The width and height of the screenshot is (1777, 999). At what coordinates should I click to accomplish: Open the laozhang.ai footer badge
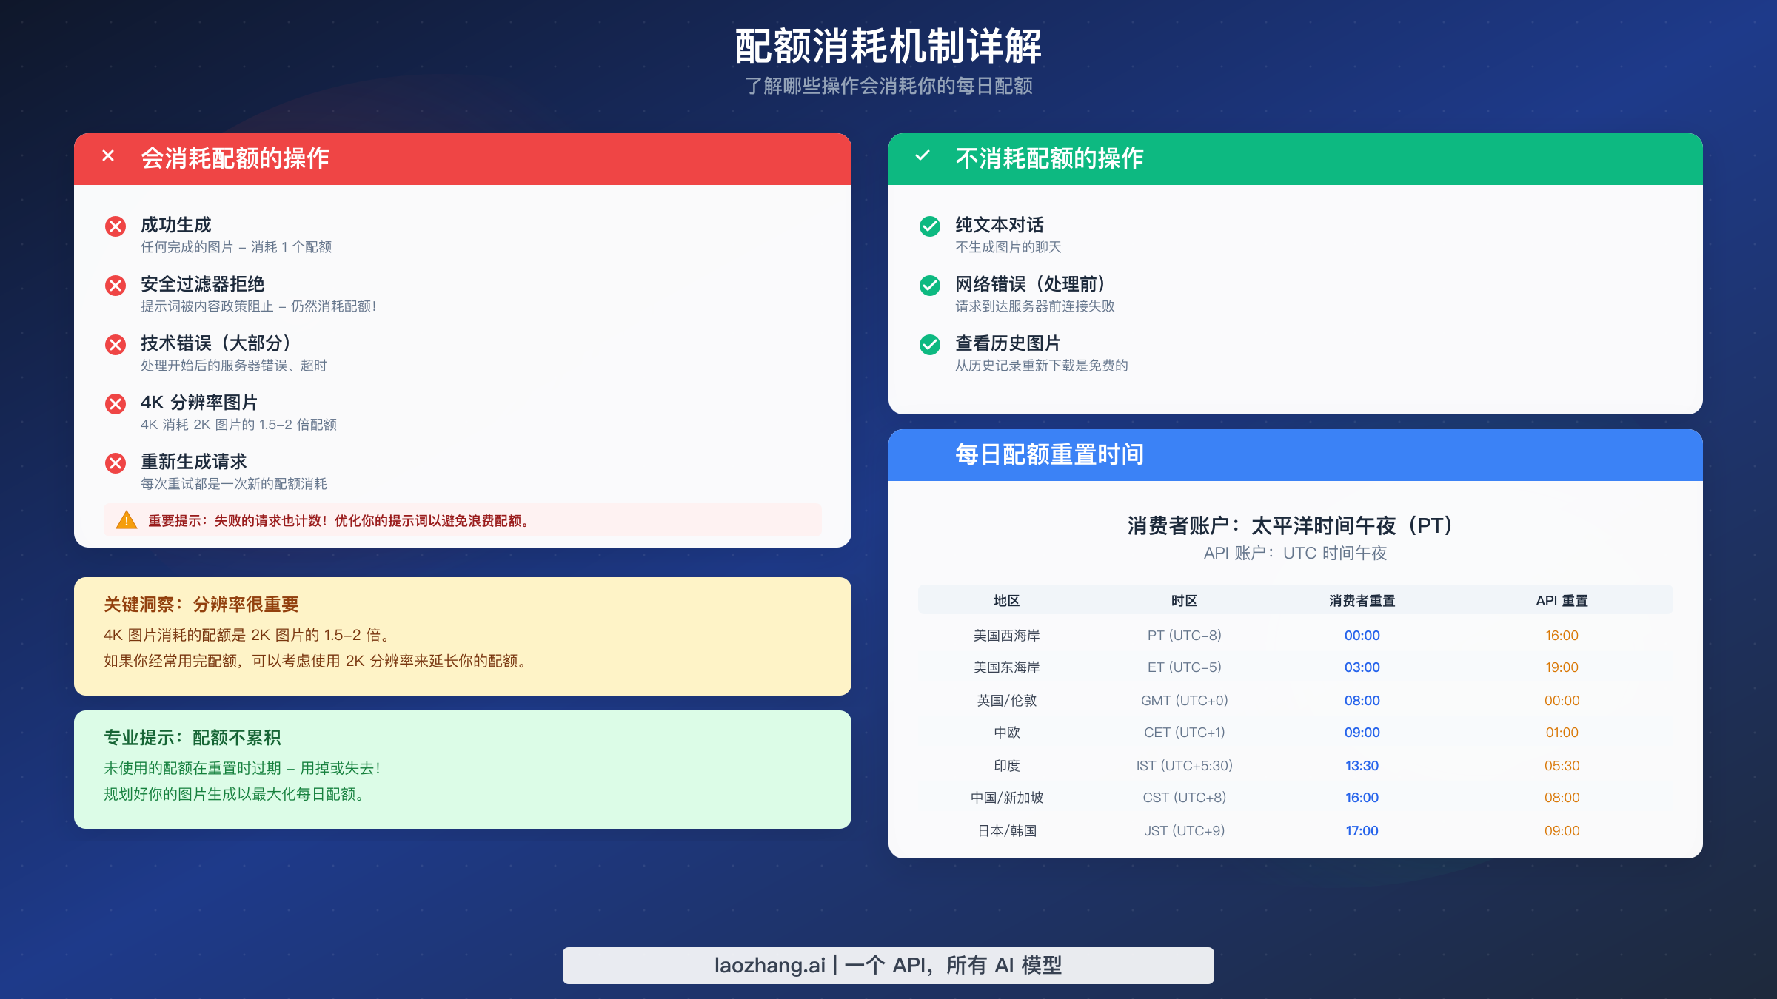(x=888, y=965)
